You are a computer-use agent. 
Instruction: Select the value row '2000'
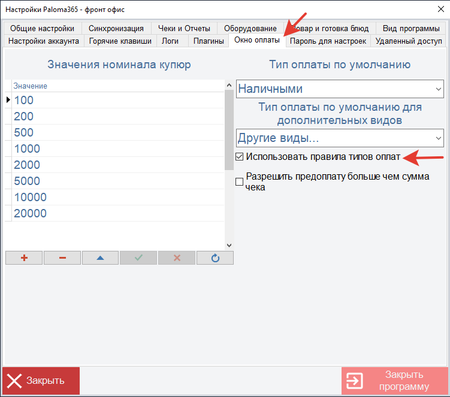tap(117, 165)
